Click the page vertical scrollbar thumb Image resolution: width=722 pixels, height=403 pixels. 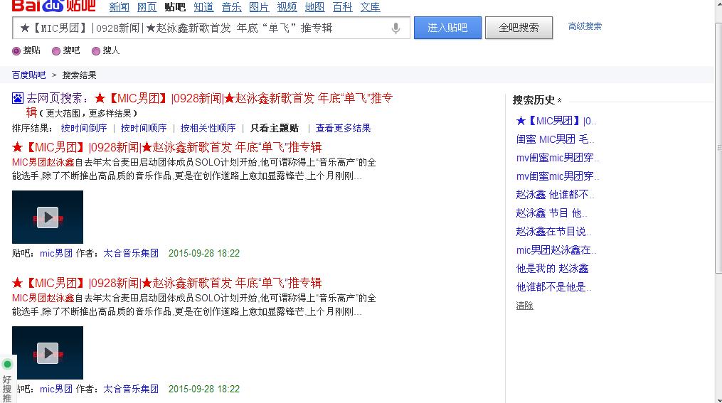click(x=718, y=147)
